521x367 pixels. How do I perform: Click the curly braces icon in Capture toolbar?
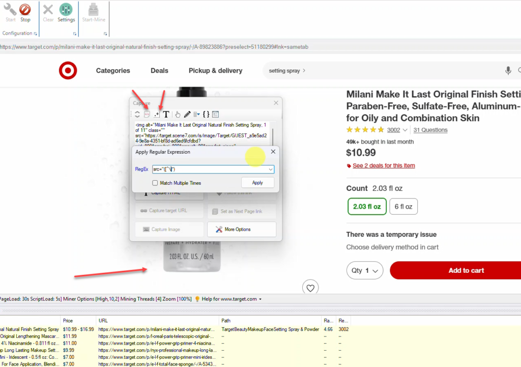coord(206,115)
